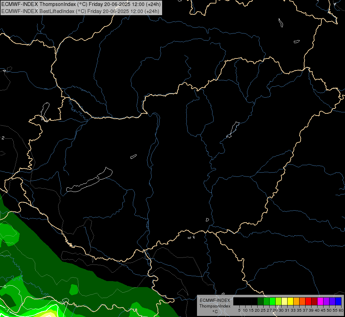The image size is (345, 317).
Task: Click the legend unit '°C'
Action: (215, 312)
